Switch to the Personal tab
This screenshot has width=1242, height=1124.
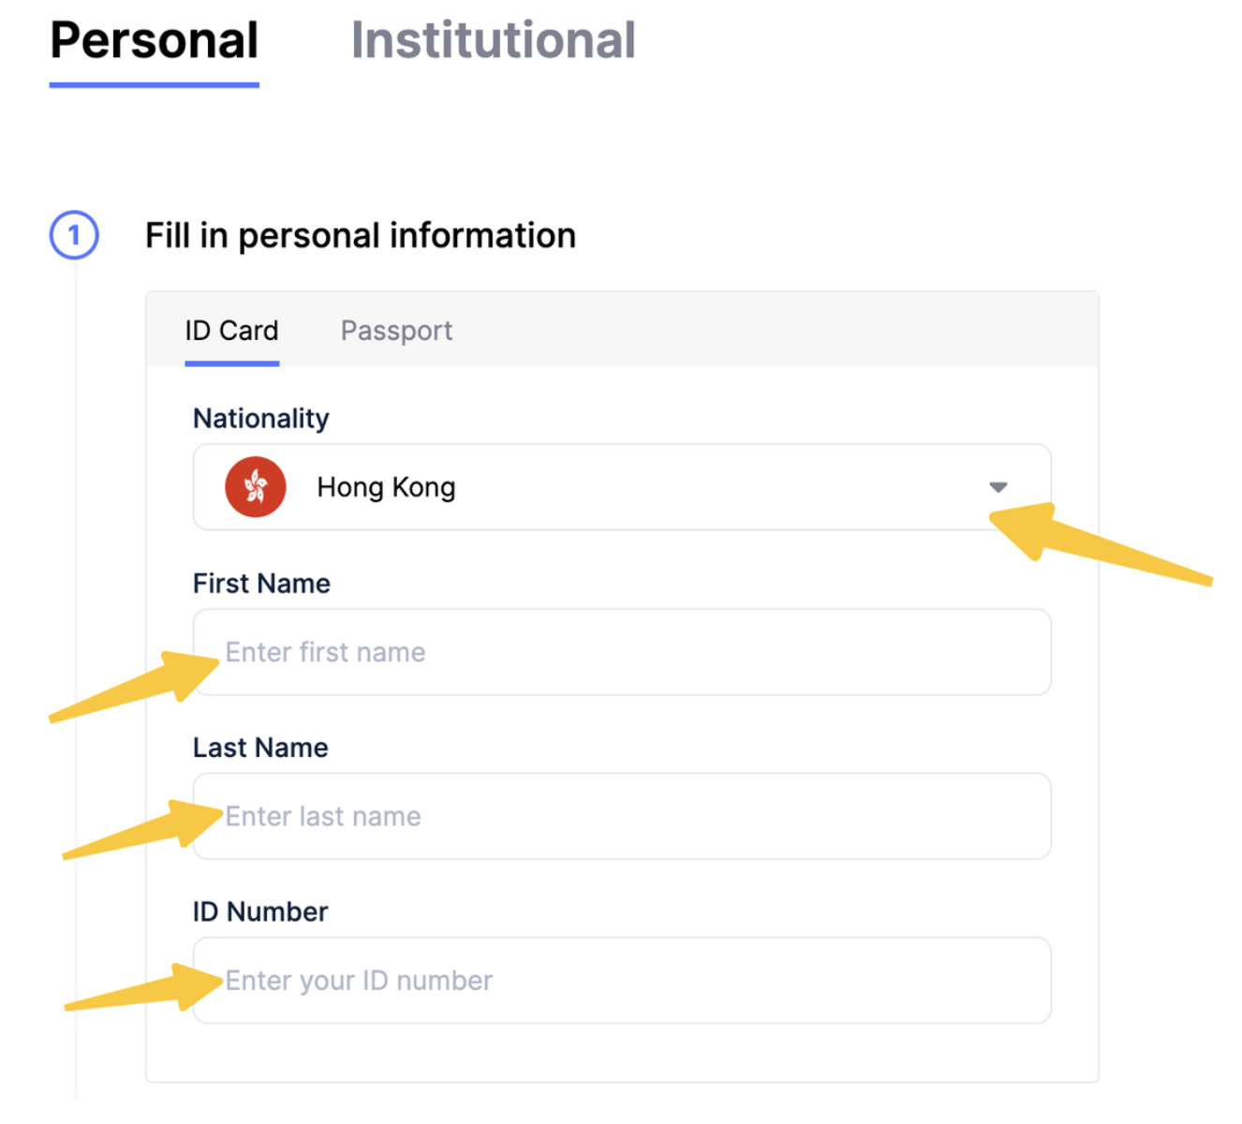pos(154,42)
